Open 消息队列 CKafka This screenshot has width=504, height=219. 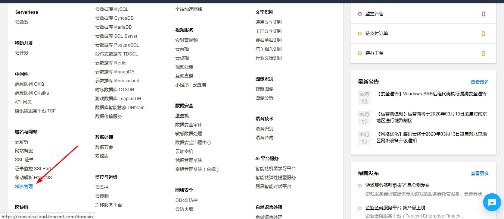point(32,93)
